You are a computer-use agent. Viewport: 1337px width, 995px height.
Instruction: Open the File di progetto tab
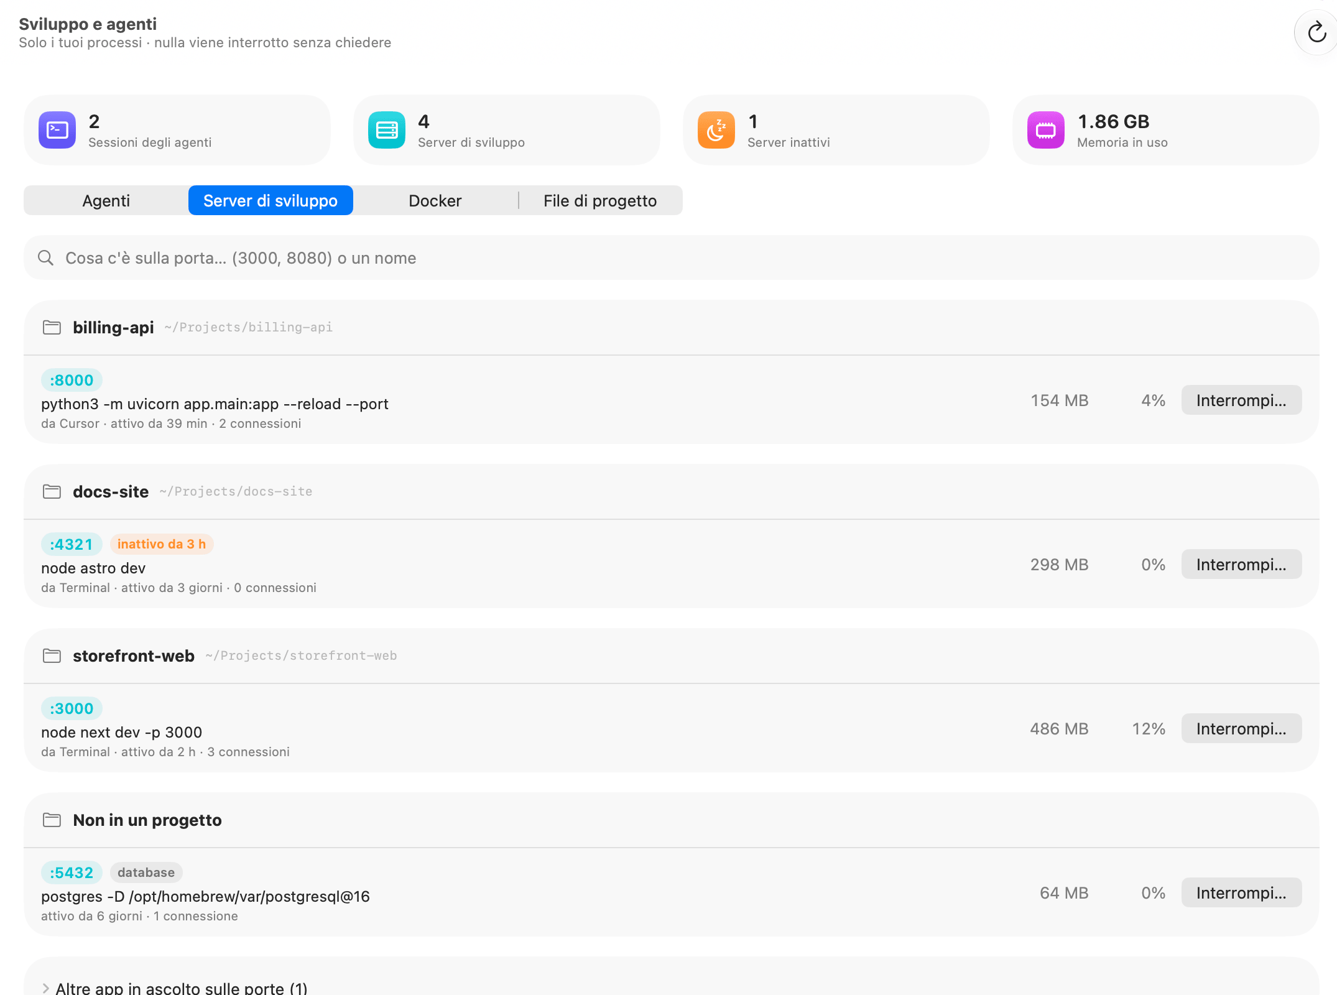(600, 200)
